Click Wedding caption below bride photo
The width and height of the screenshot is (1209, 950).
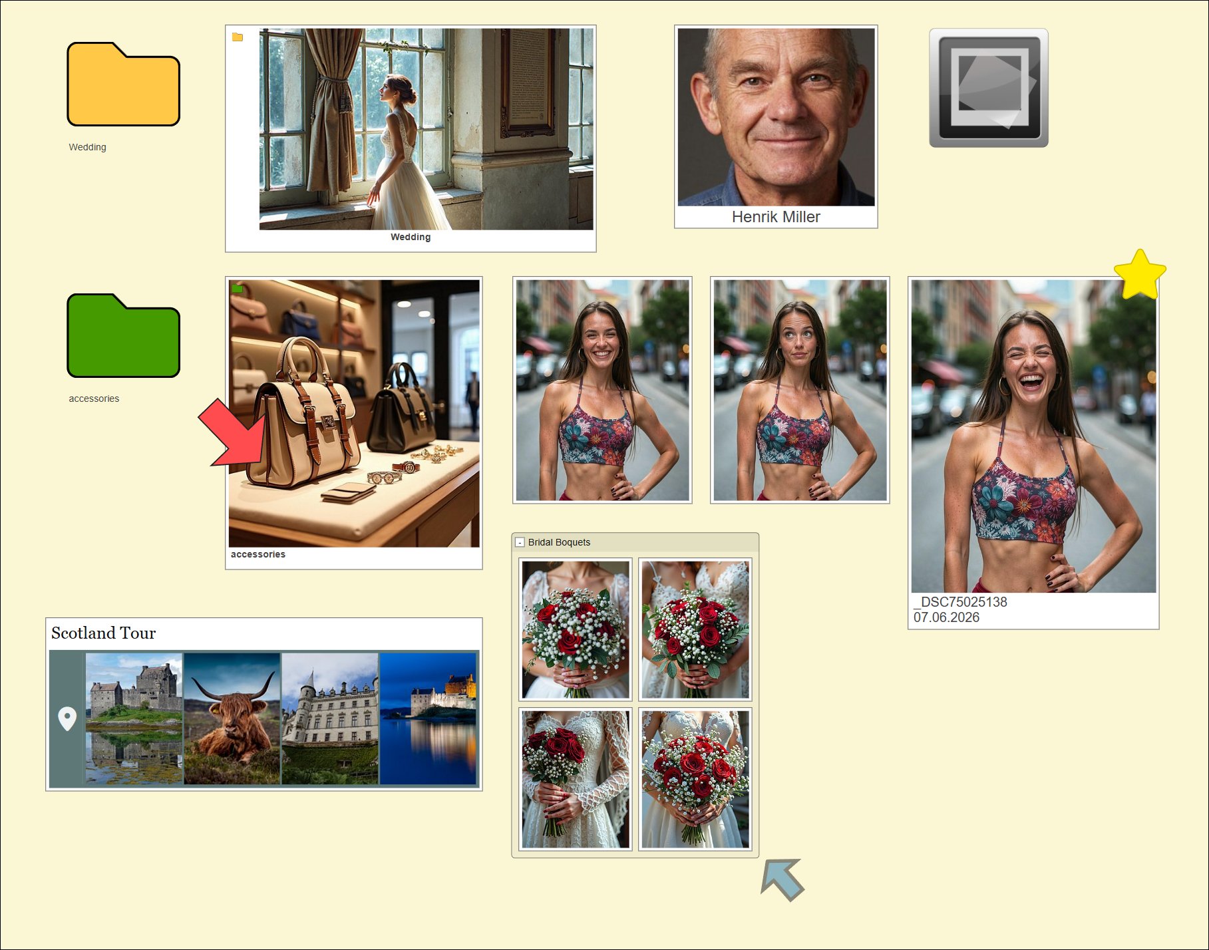point(411,237)
